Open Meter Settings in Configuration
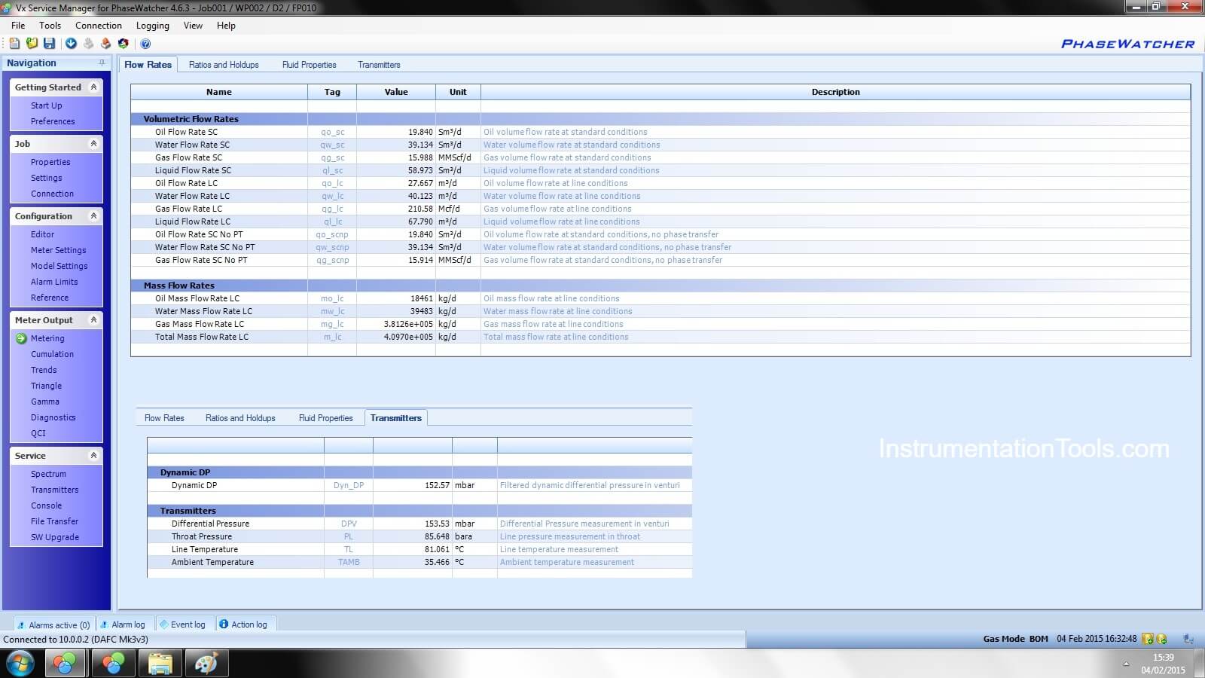 coord(59,250)
